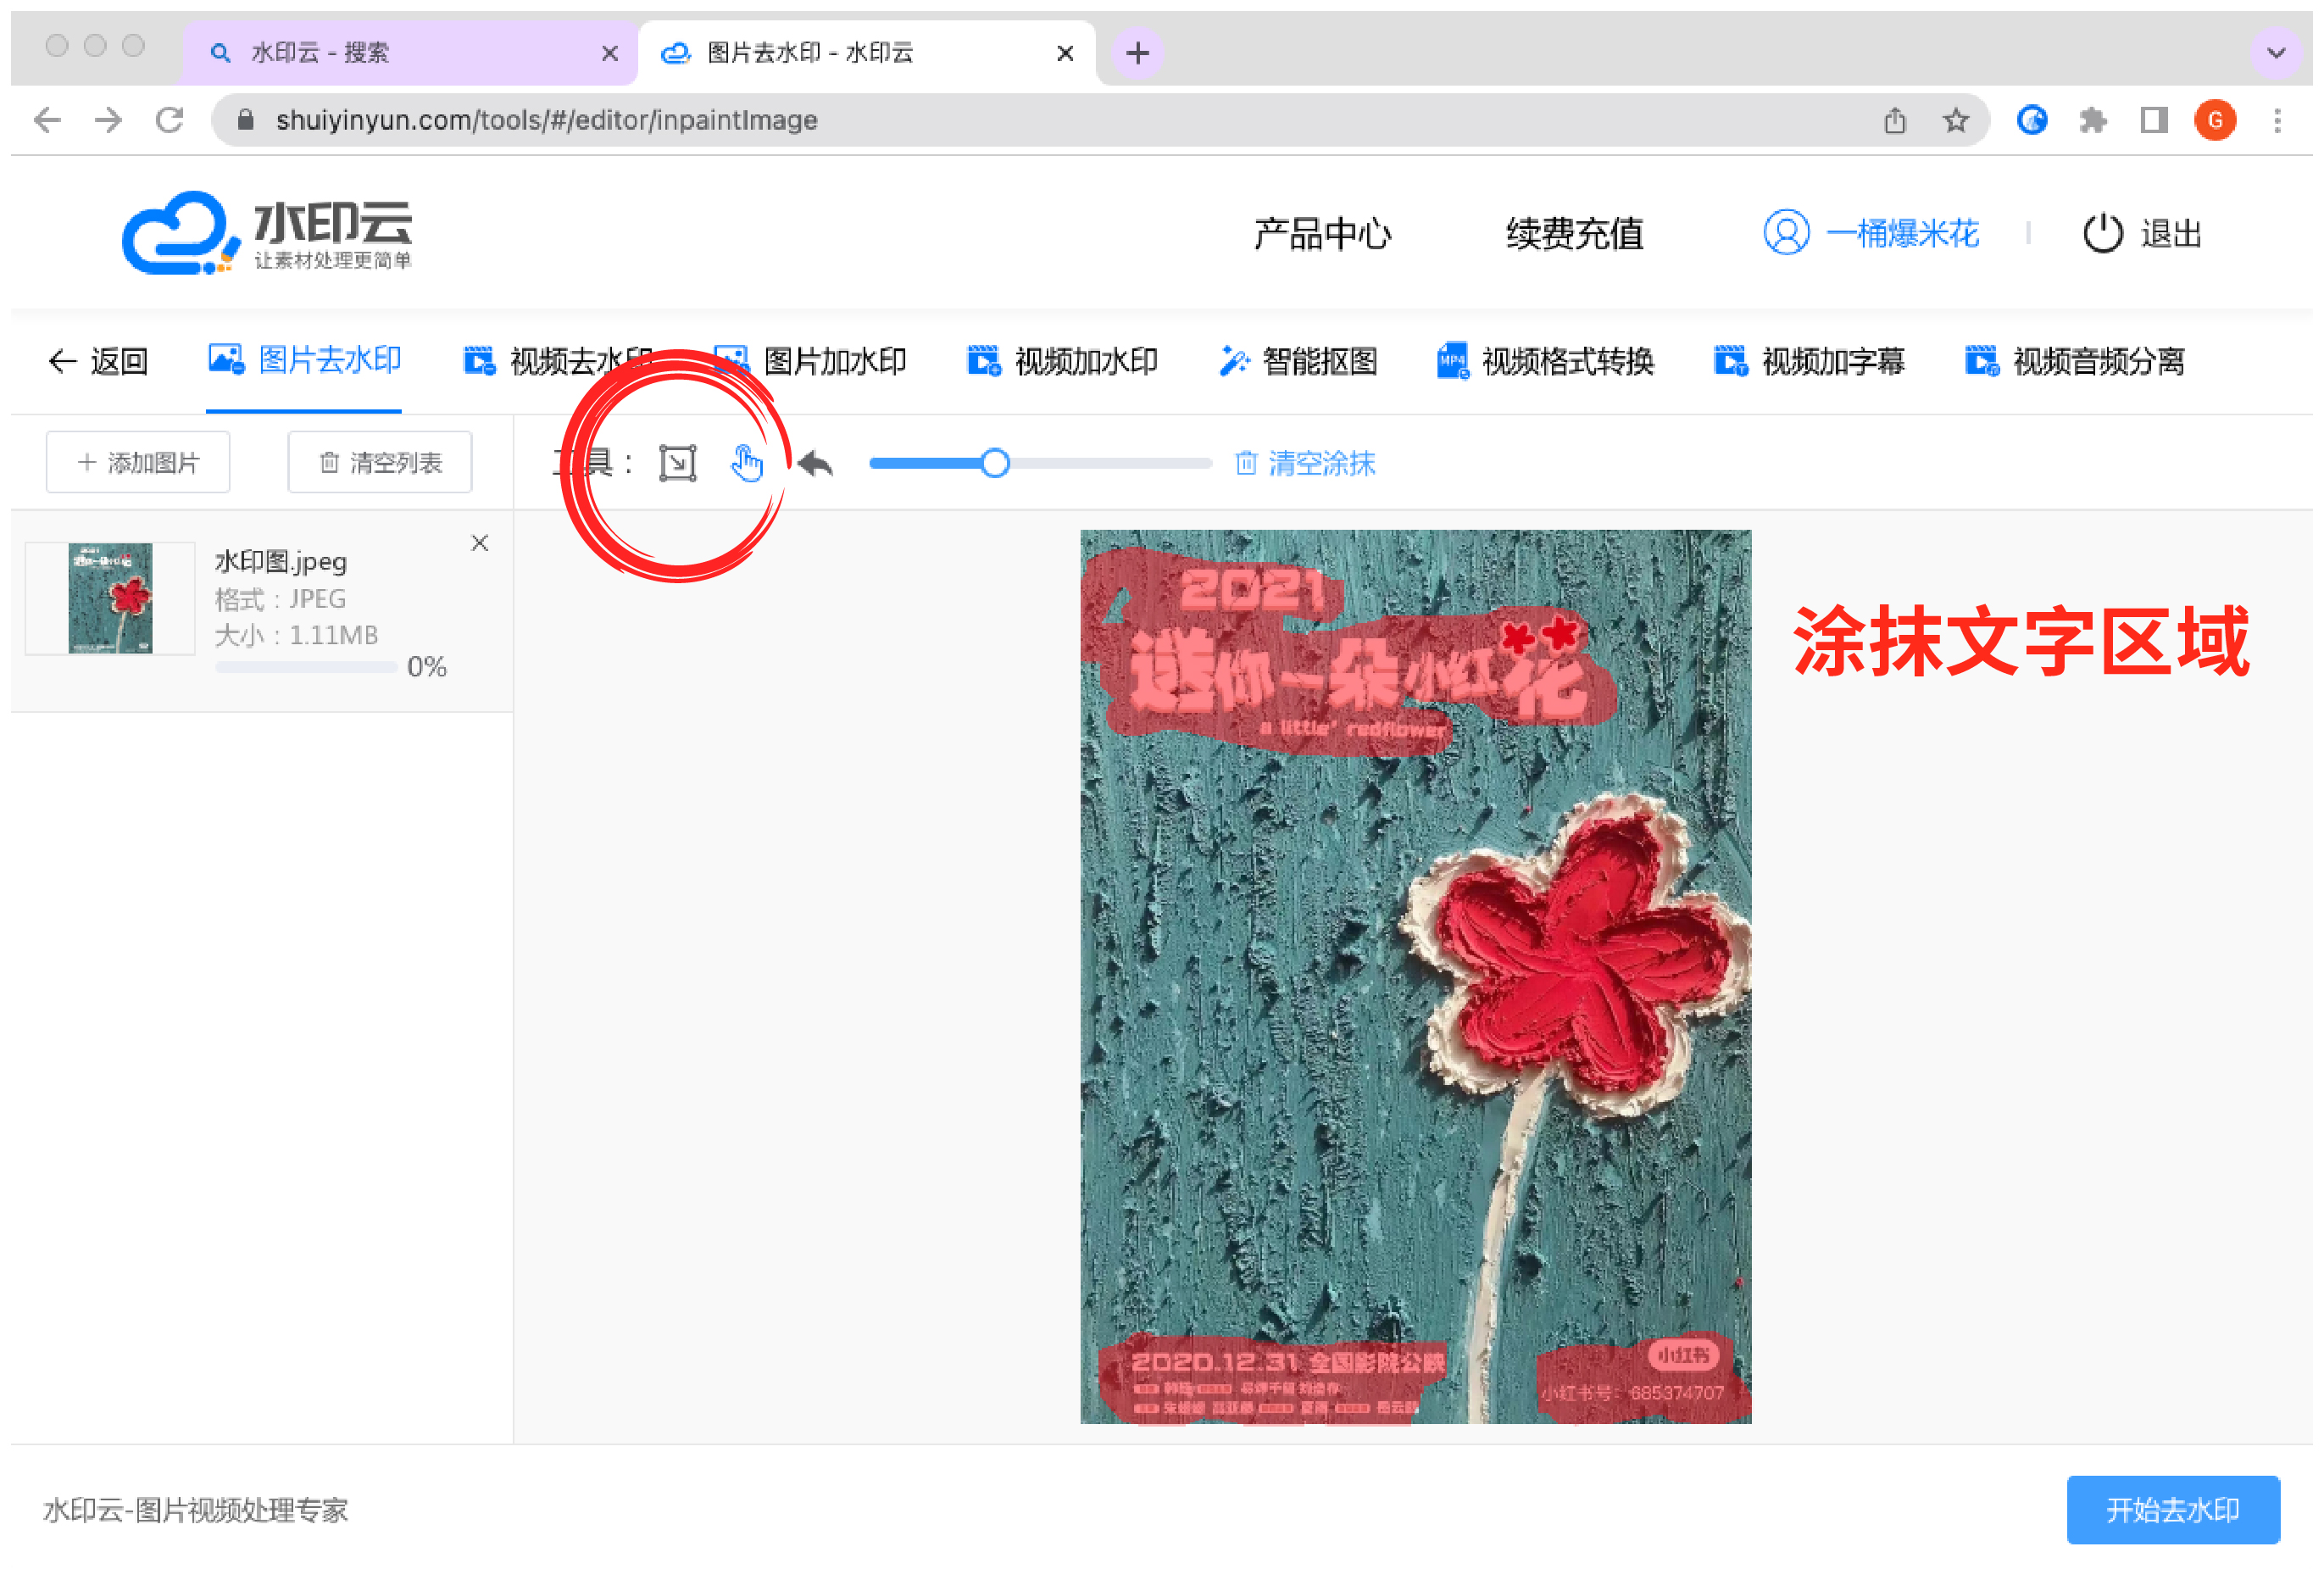Open the 视频音频分离 tab

tap(2075, 361)
